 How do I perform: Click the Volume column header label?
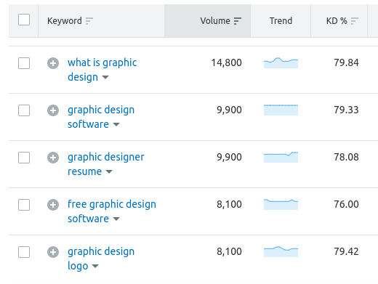pos(215,21)
